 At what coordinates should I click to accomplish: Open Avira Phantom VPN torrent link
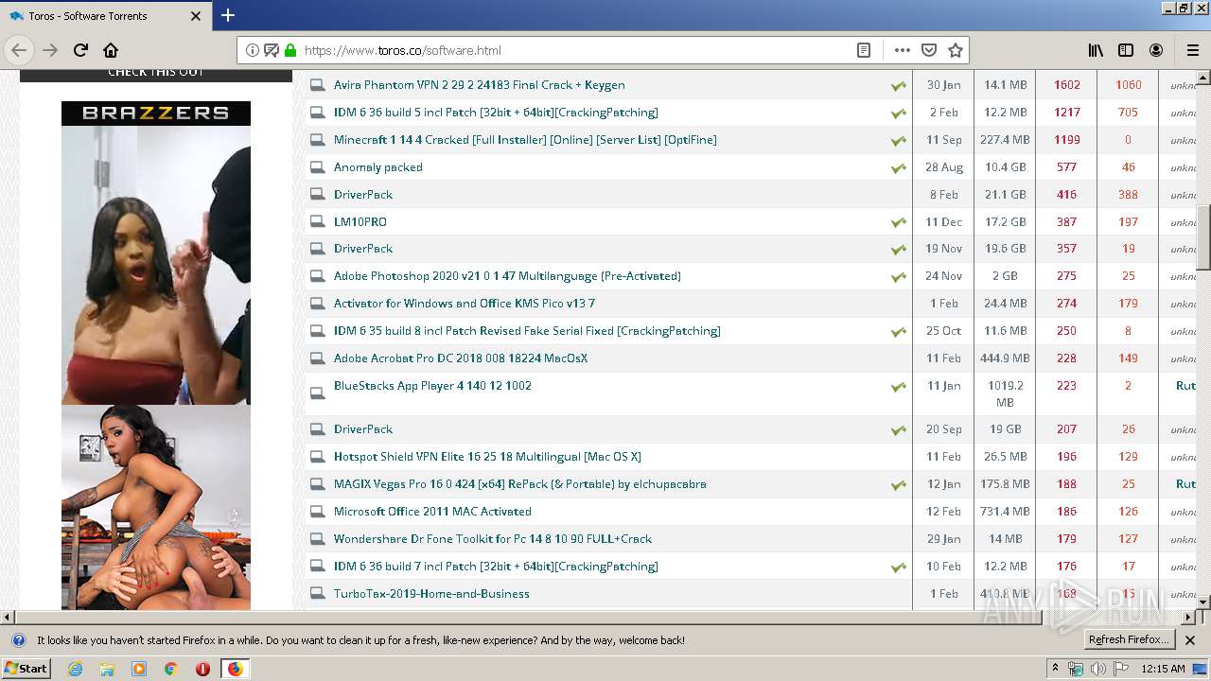click(x=479, y=85)
